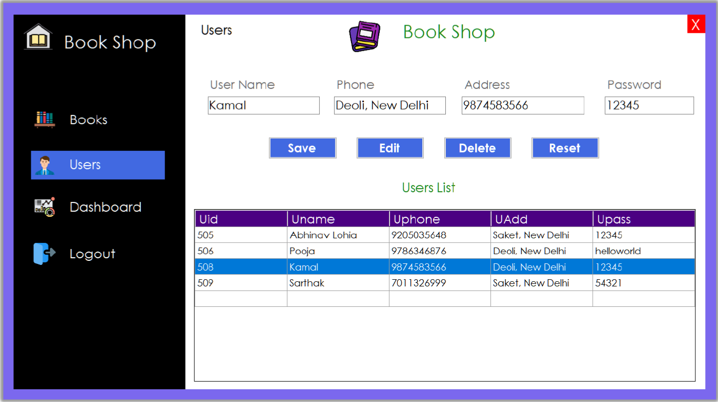Screen dimensions: 718x402
Task: Click the Phone input box
Action: coord(389,105)
